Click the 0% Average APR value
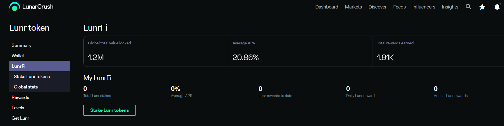 click(175, 89)
